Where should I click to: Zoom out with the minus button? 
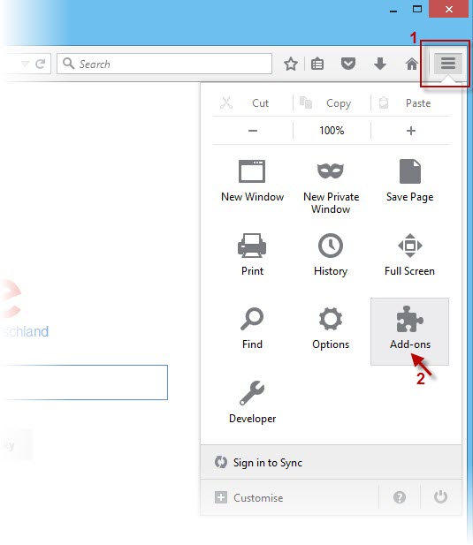(253, 131)
